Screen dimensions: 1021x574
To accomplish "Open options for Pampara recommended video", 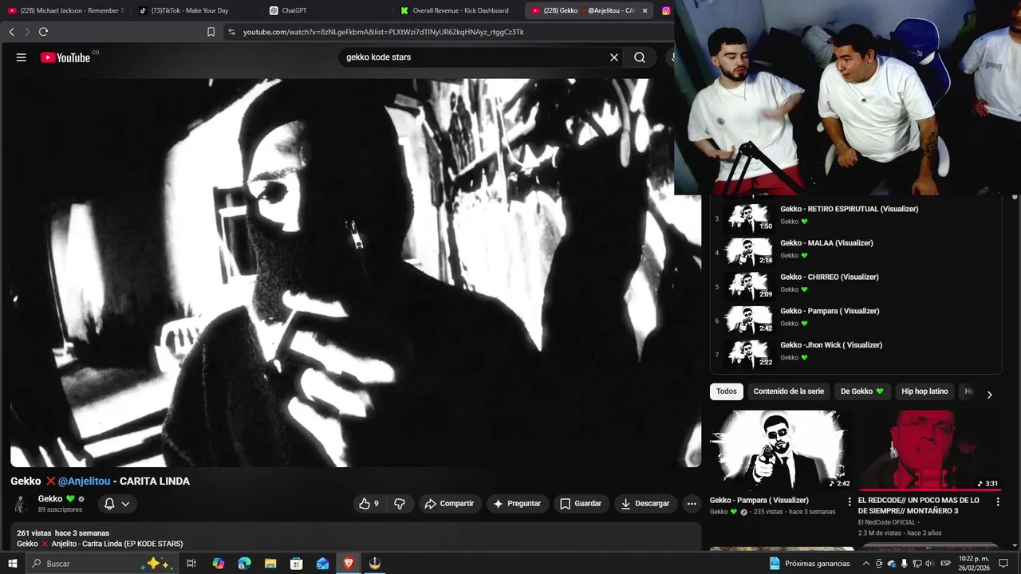I will (849, 502).
